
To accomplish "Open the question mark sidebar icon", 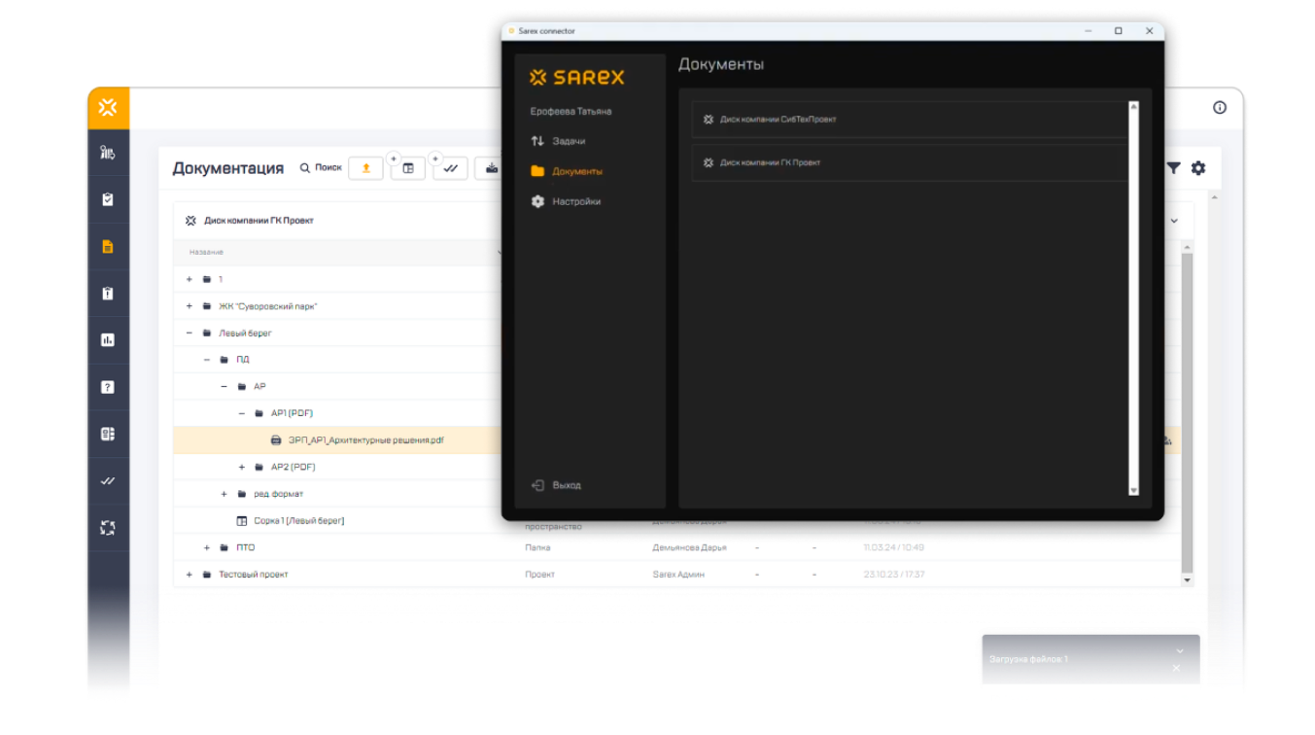I will click(108, 387).
